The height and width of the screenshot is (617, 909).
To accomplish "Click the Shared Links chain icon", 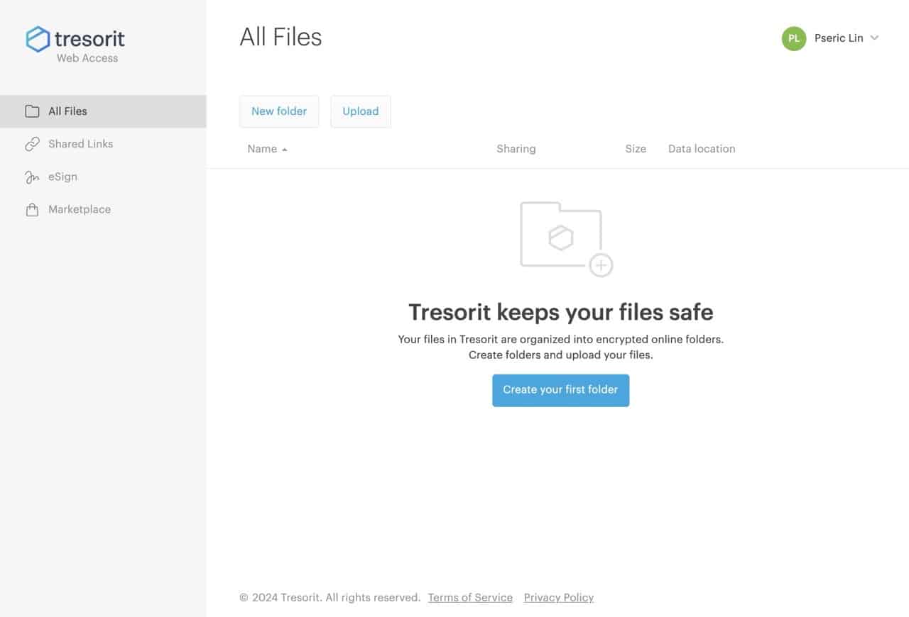I will coord(32,144).
